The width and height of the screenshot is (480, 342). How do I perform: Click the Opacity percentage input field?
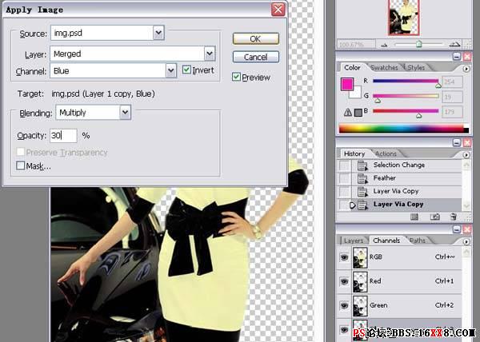(x=63, y=135)
